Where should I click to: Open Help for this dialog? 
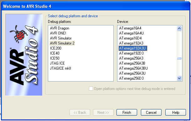click(176, 112)
